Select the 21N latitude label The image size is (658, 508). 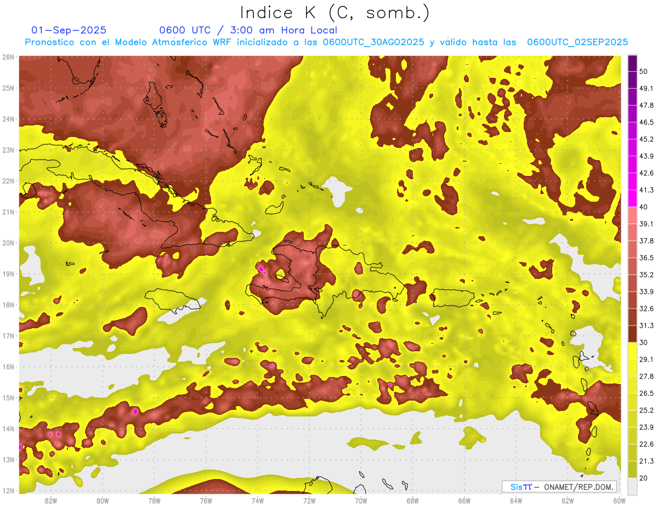pyautogui.click(x=8, y=212)
